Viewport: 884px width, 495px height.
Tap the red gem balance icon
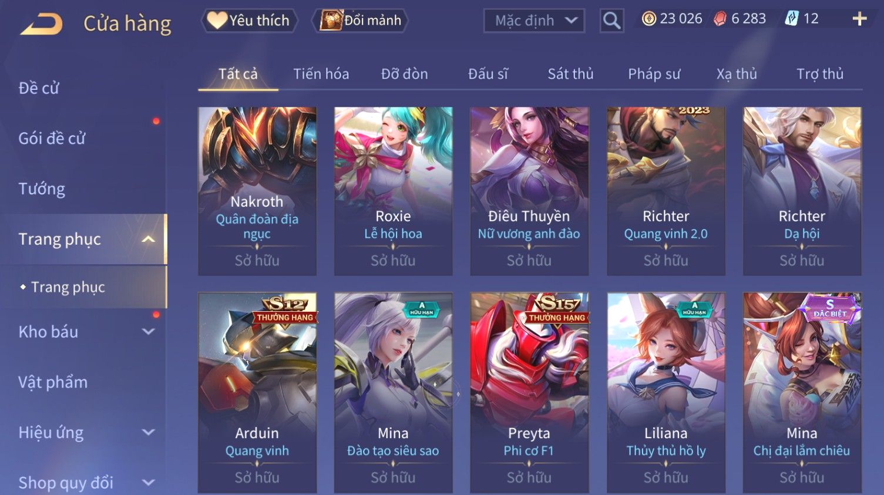[720, 19]
